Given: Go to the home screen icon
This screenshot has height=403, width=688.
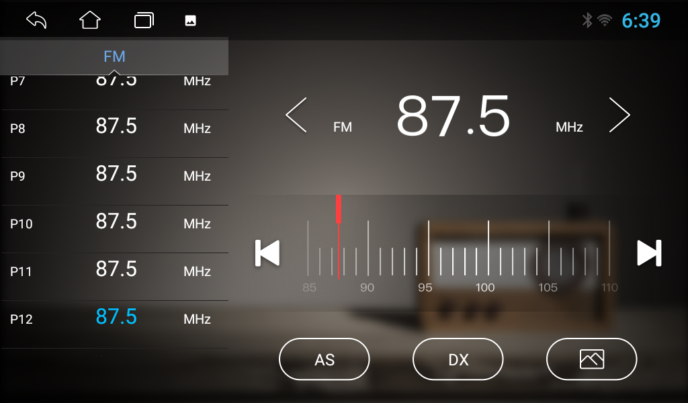Looking at the screenshot, I should coord(90,20).
